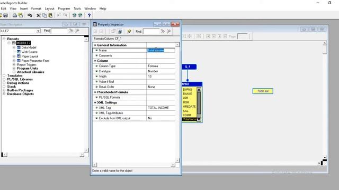This screenshot has width=339, height=190.
Task: Click first page arrow in Data Model toolbar
Action: (208, 36)
